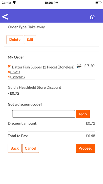Tap the back arrow in header
This screenshot has height=184, width=103.
[x=5, y=17]
